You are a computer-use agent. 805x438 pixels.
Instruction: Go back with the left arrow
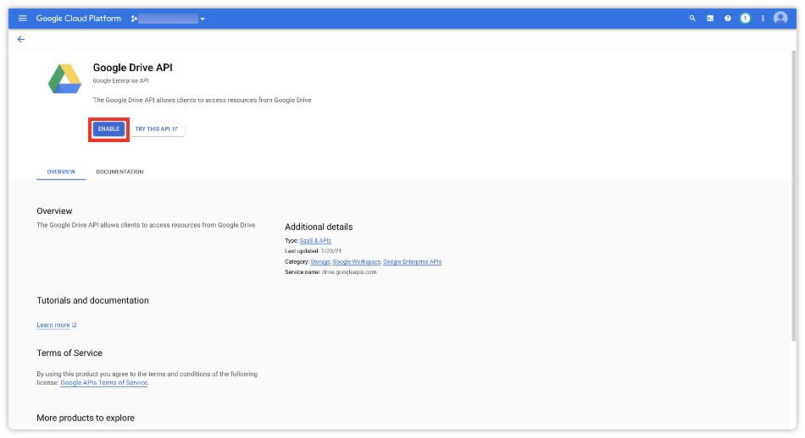(x=21, y=40)
